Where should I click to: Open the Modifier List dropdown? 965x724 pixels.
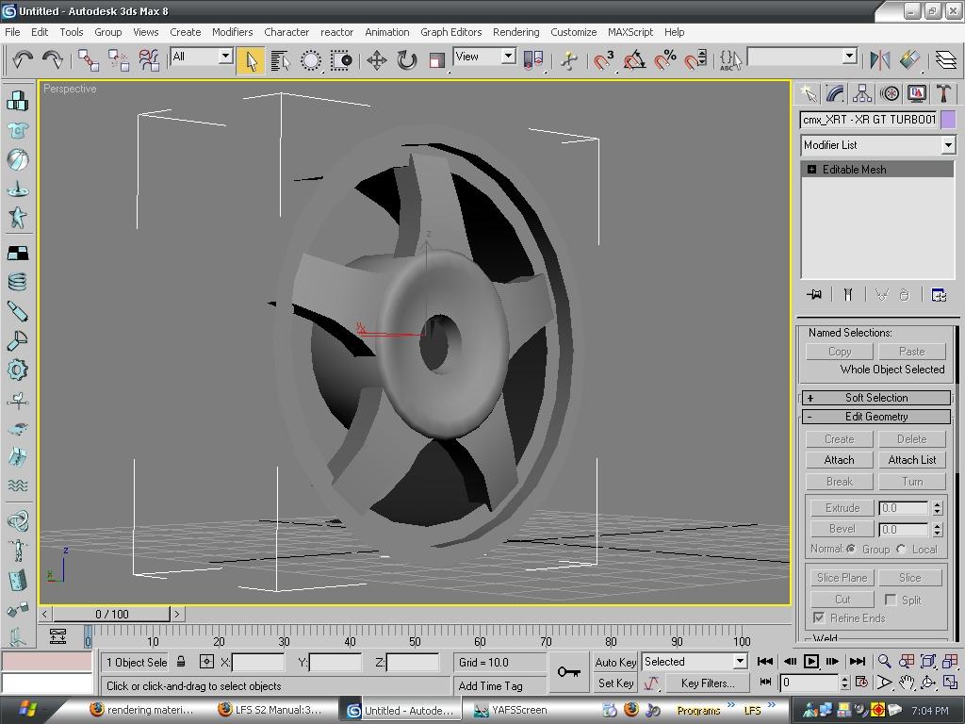[x=947, y=145]
